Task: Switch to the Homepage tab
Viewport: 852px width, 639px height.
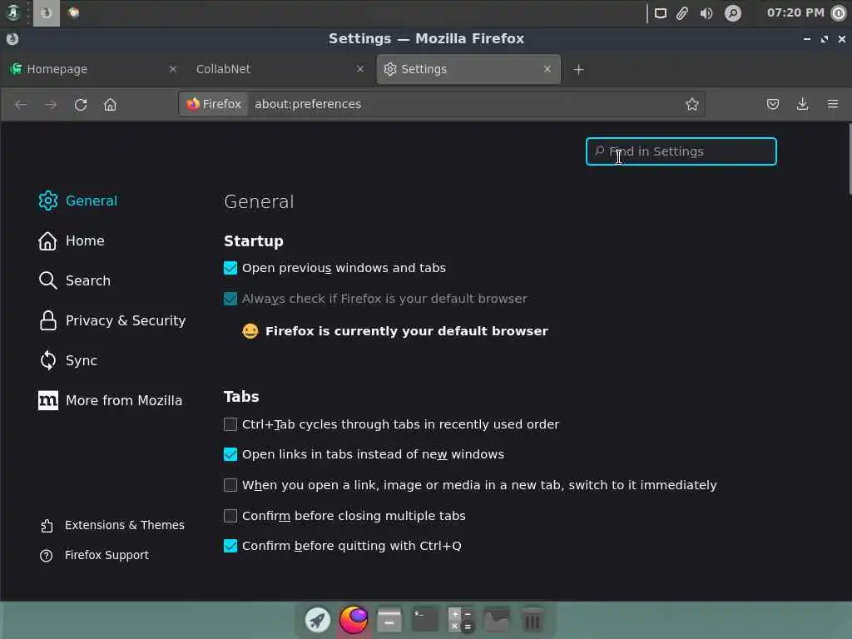Action: (93, 69)
